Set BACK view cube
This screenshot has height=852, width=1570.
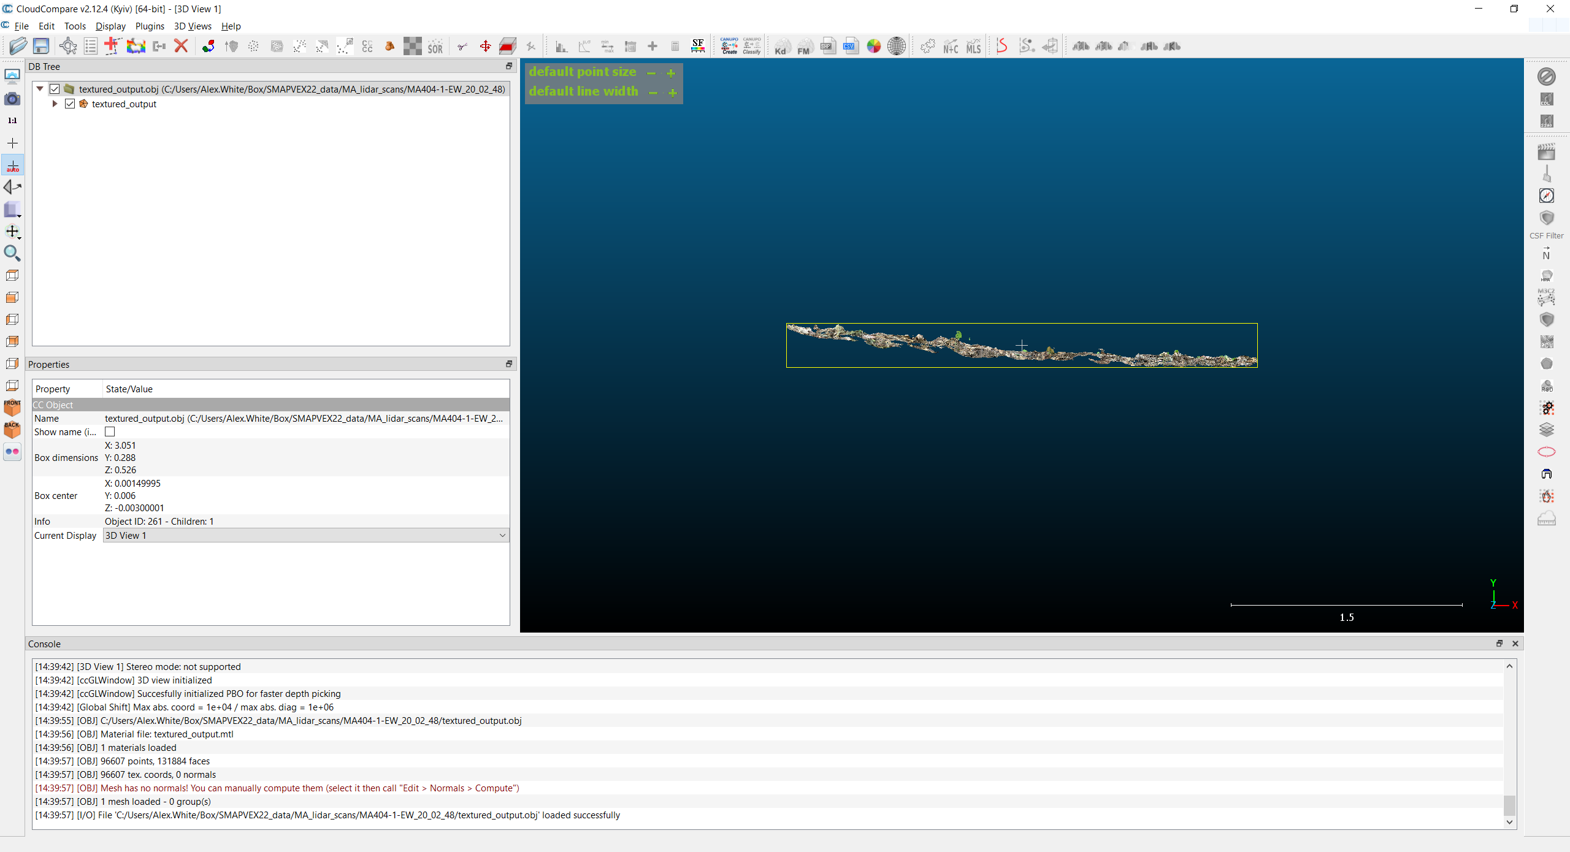[12, 429]
